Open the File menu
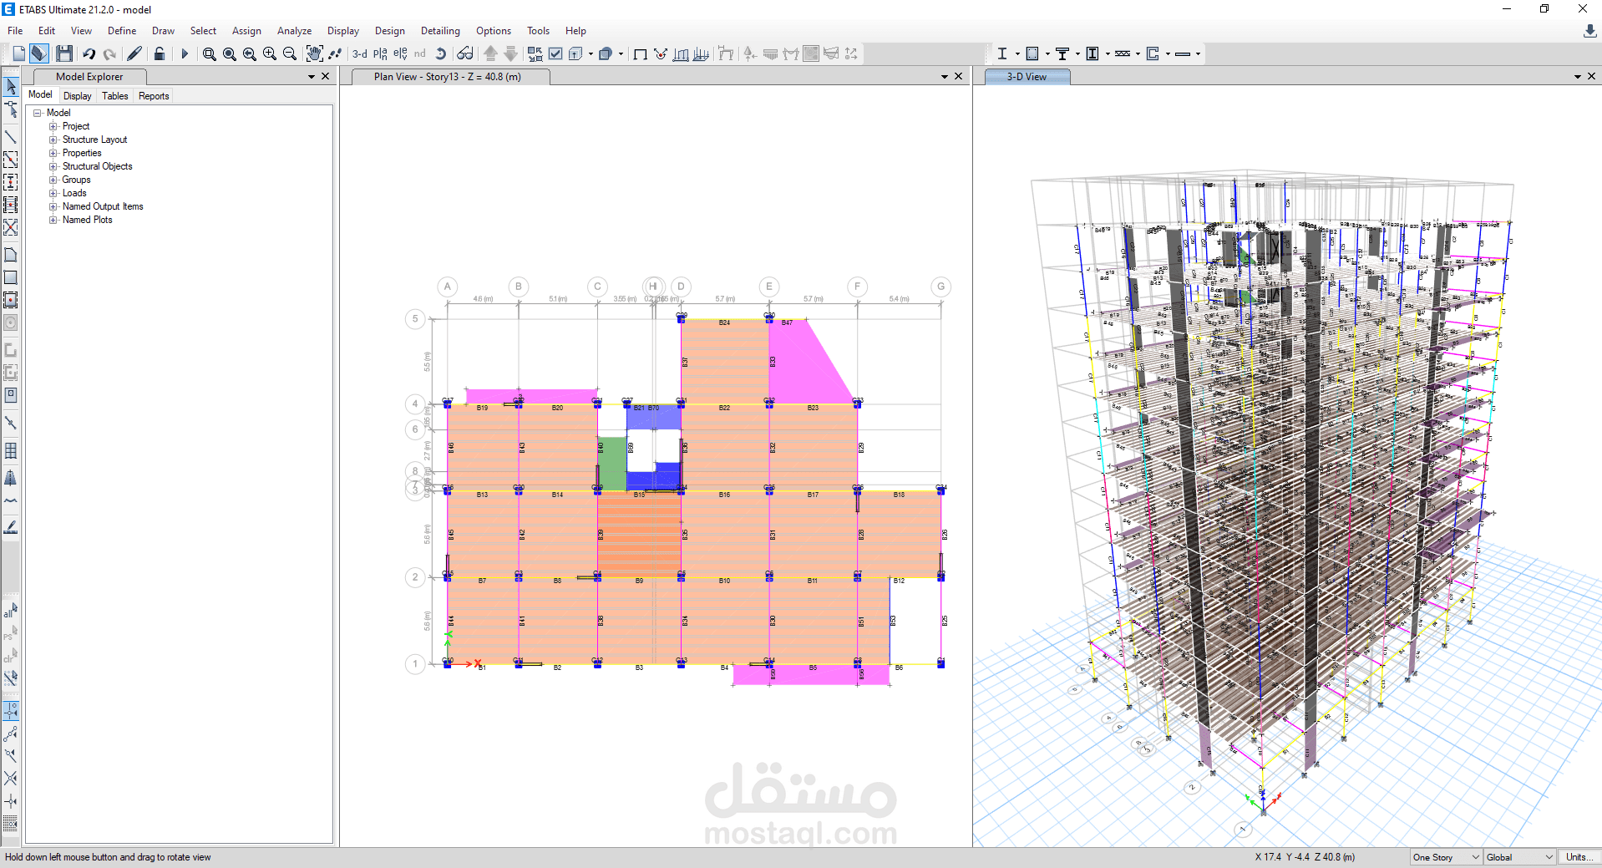 pos(15,31)
